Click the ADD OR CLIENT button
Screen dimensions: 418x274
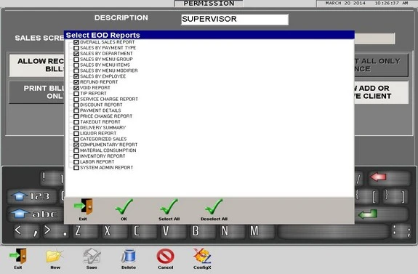click(x=381, y=92)
